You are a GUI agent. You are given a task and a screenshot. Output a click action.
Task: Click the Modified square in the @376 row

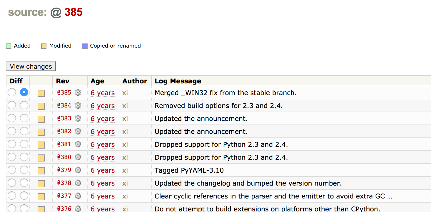pos(41,208)
